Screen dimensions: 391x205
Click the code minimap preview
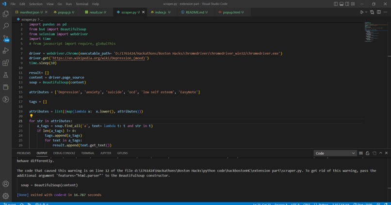[x=375, y=32]
